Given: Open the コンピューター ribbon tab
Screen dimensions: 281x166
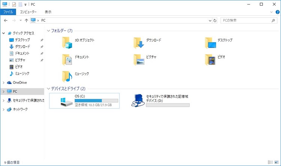Looking at the screenshot, I should tap(28, 12).
